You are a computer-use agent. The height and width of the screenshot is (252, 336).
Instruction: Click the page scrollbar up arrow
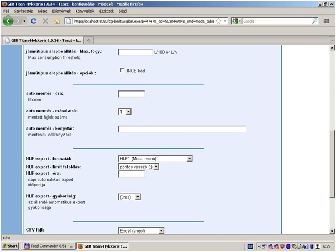pos(332,47)
